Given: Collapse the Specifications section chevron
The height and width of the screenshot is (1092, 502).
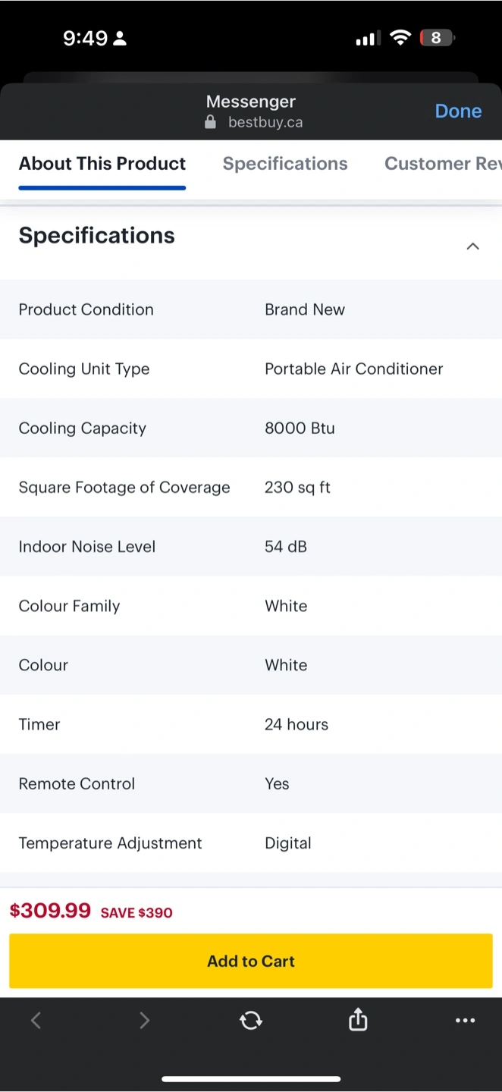Looking at the screenshot, I should [472, 246].
